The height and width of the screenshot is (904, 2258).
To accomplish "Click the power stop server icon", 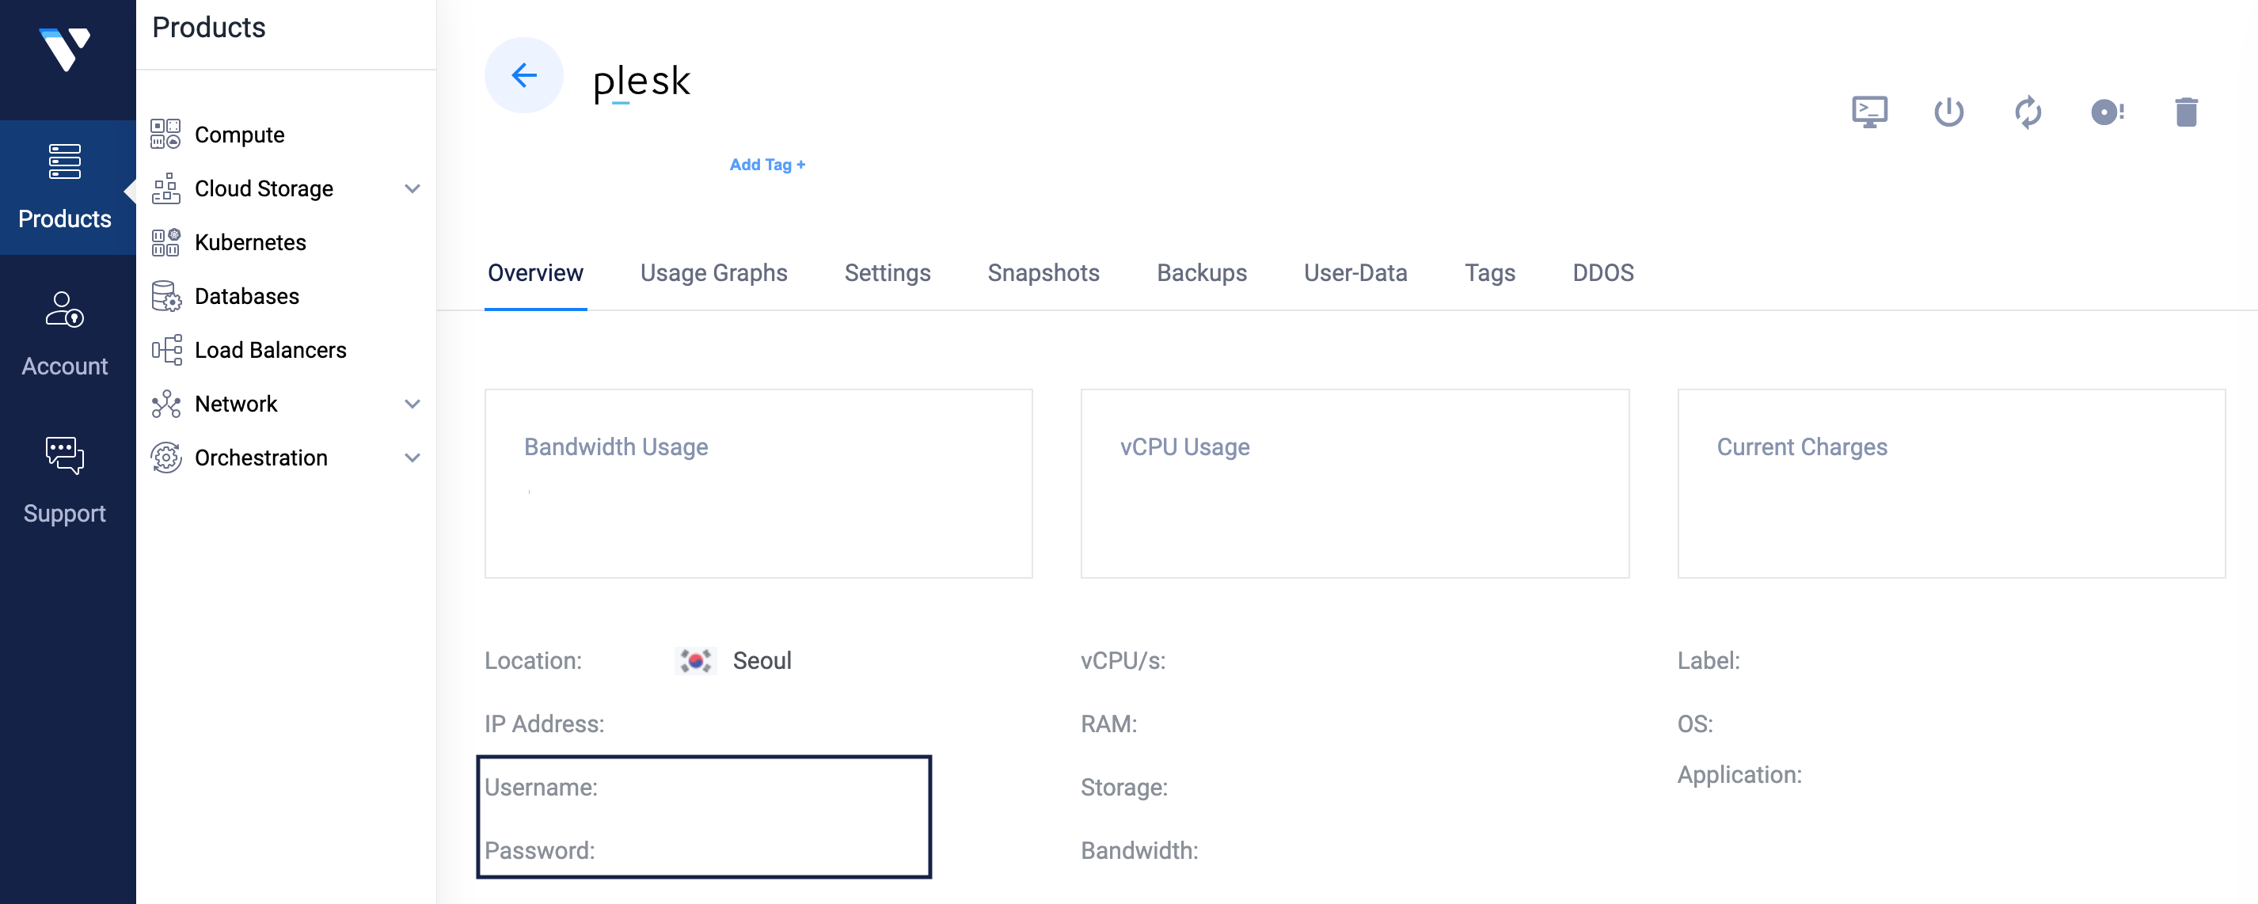I will (1948, 112).
